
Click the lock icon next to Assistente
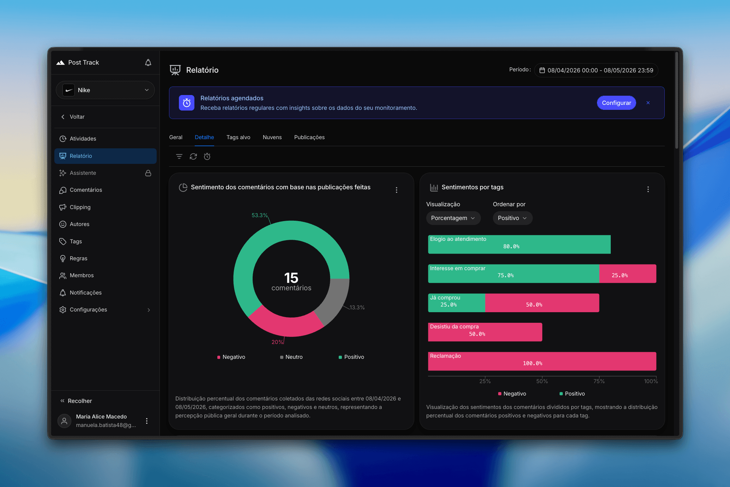148,173
